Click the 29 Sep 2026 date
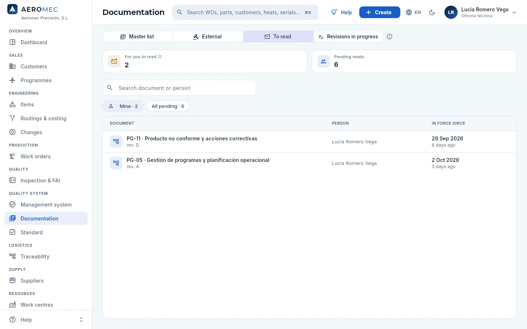Viewport: 527px width, 329px height. coord(447,139)
